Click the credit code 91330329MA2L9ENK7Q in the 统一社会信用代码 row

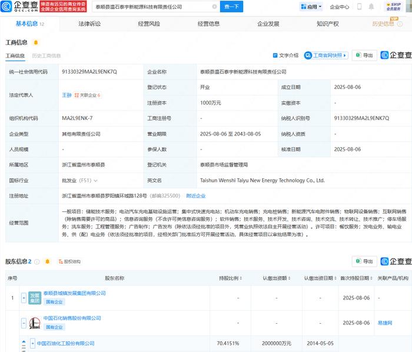tap(89, 72)
